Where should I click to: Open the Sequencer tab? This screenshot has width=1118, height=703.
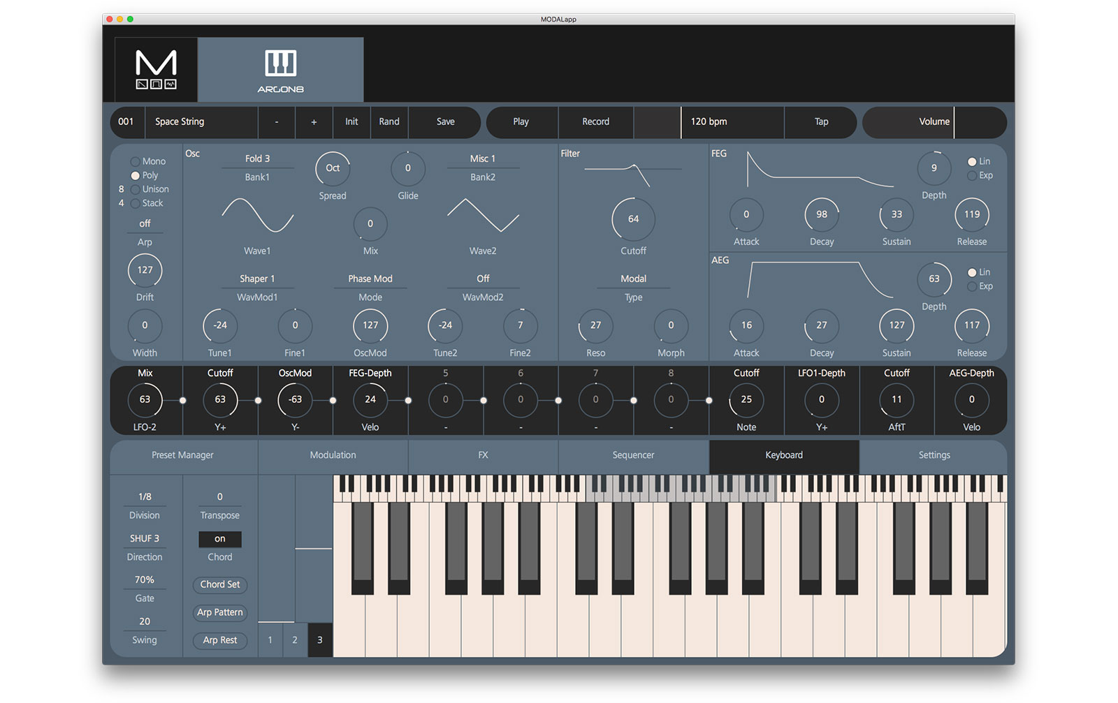634,455
